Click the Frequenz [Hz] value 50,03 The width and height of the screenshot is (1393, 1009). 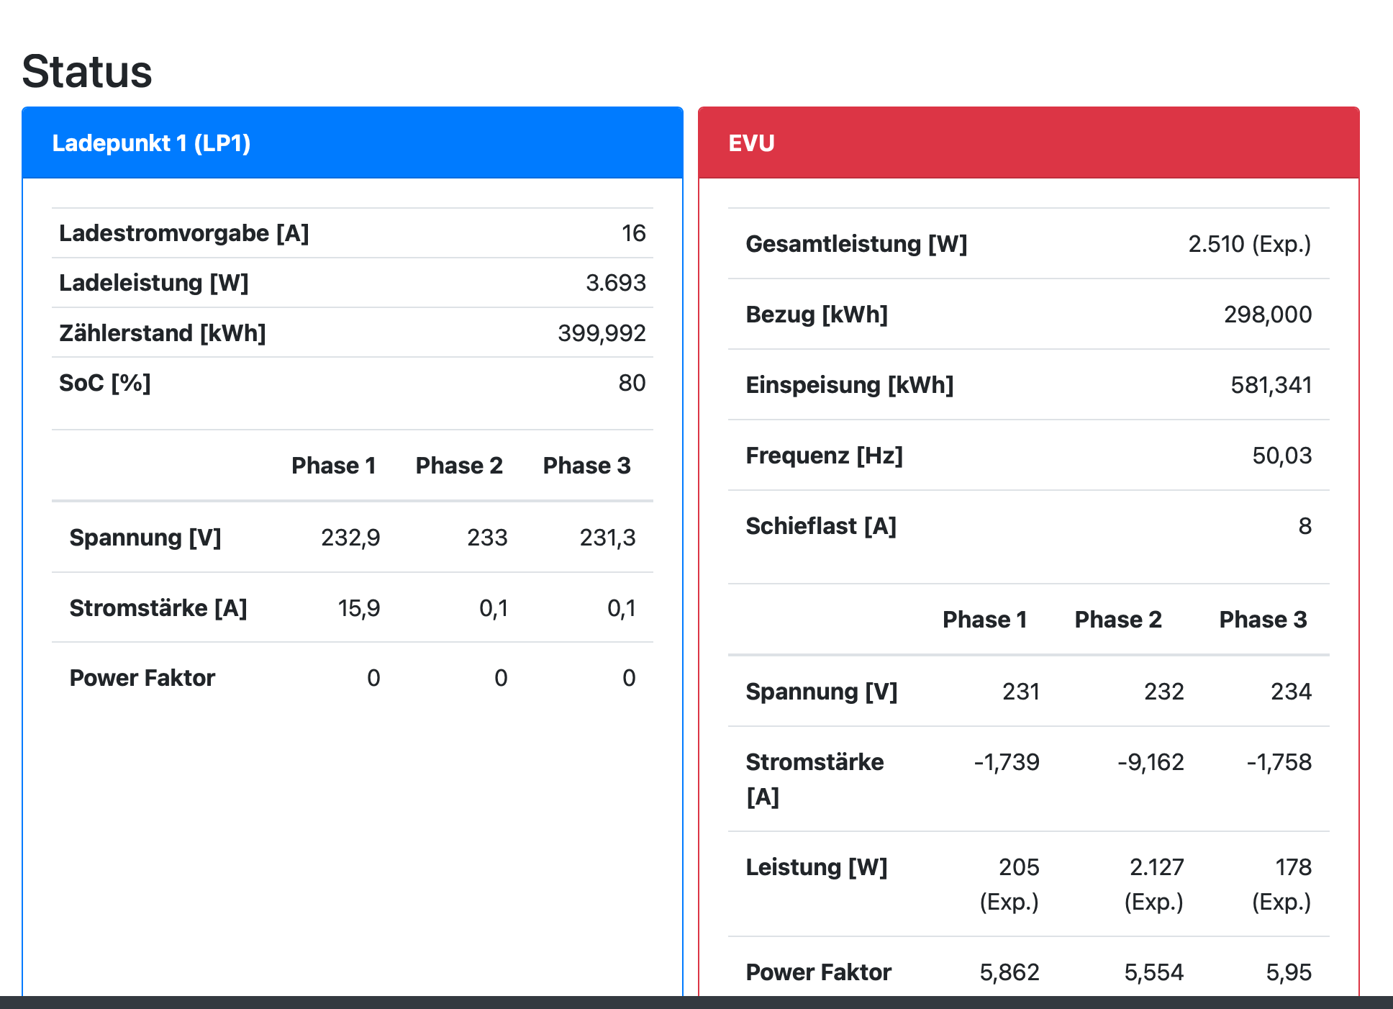(1281, 456)
